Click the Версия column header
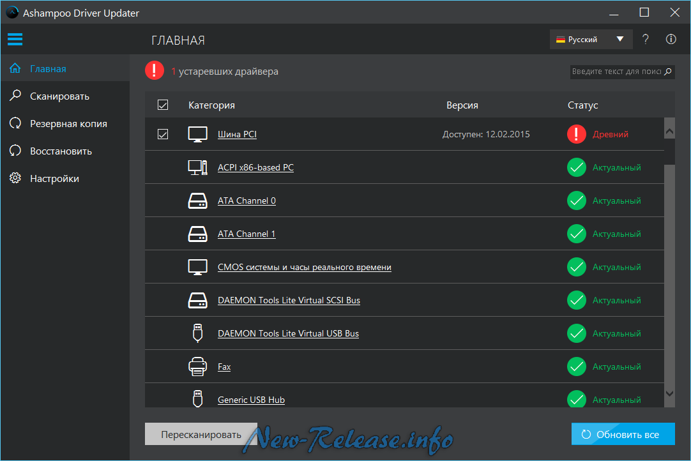Screen dimensions: 691x461 (462, 105)
